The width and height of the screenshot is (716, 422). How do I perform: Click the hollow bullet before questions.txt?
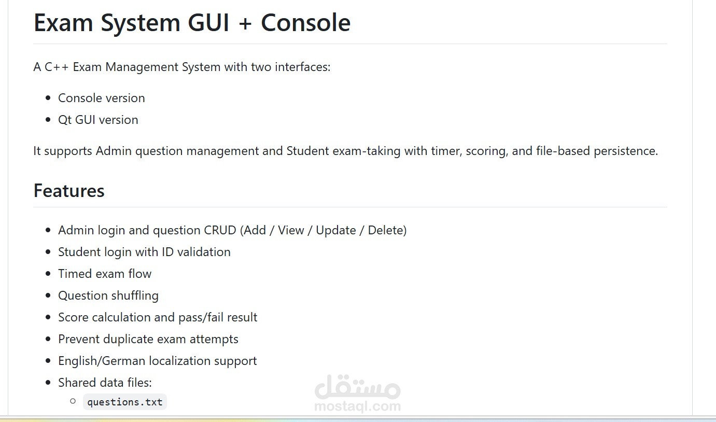(73, 401)
